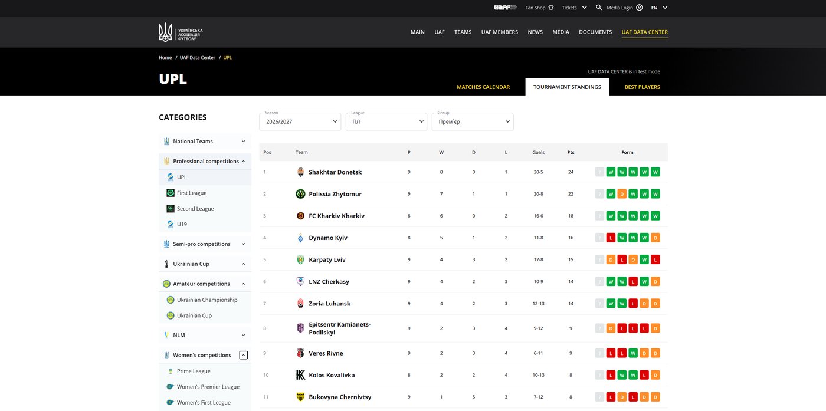Open the Tickets dropdown menu
Image resolution: width=826 pixels, height=411 pixels.
point(574,8)
